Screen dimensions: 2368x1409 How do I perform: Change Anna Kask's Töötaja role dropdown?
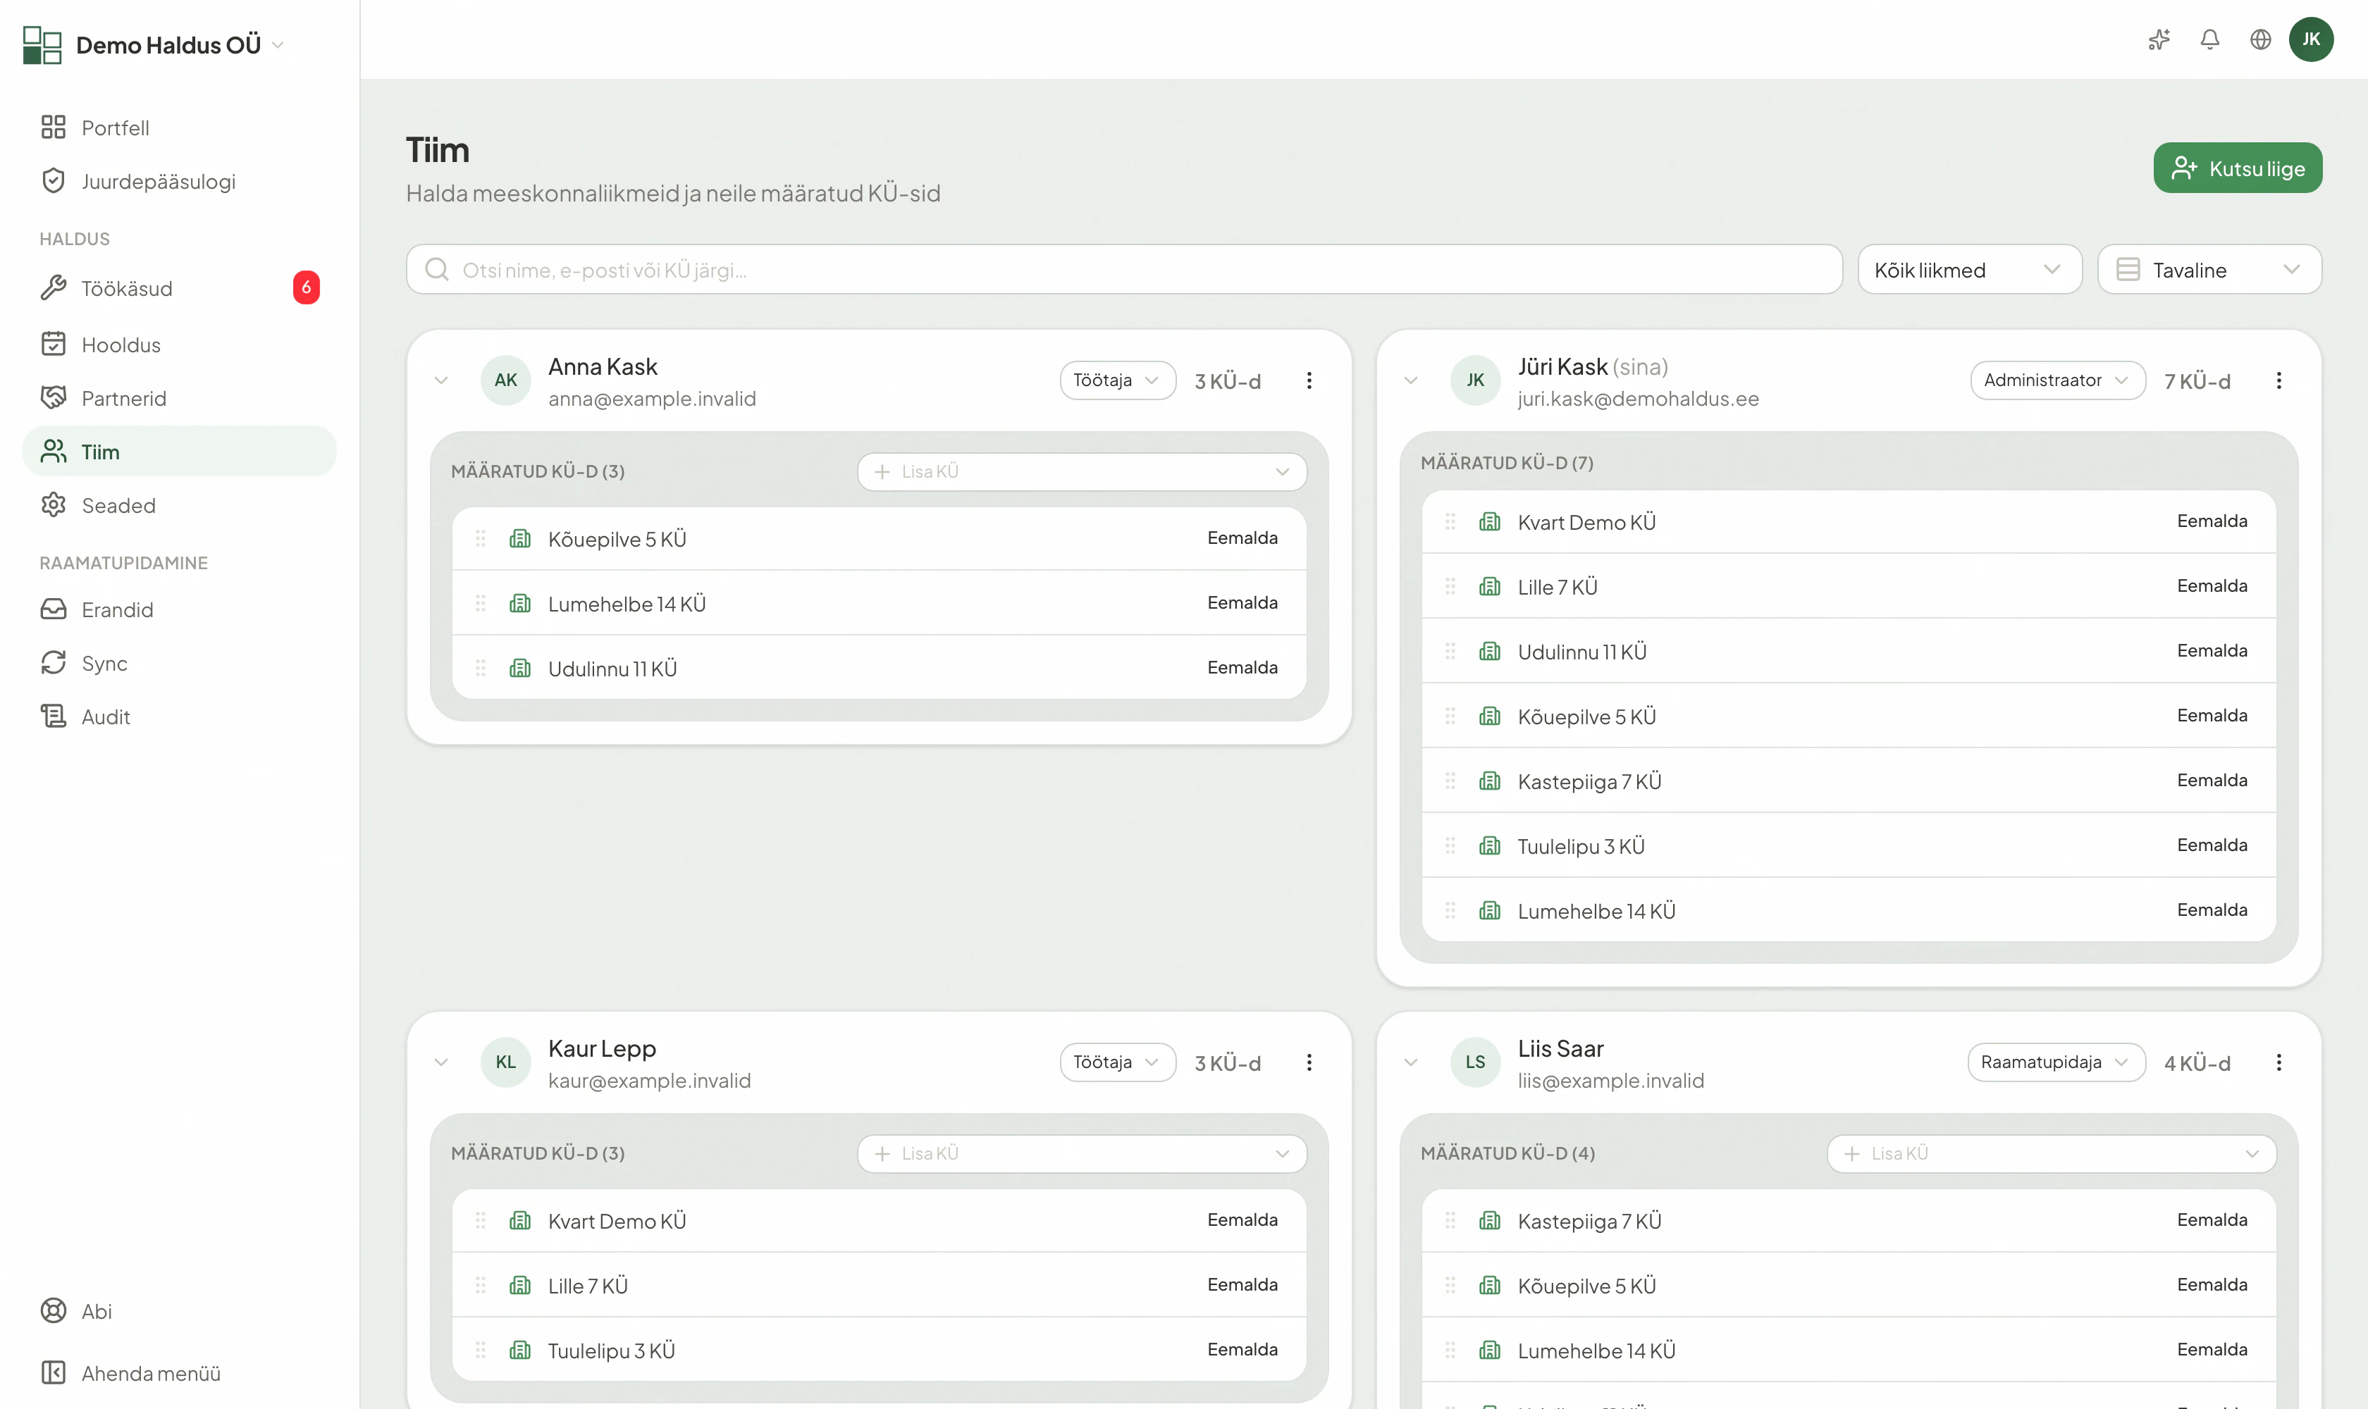point(1117,380)
